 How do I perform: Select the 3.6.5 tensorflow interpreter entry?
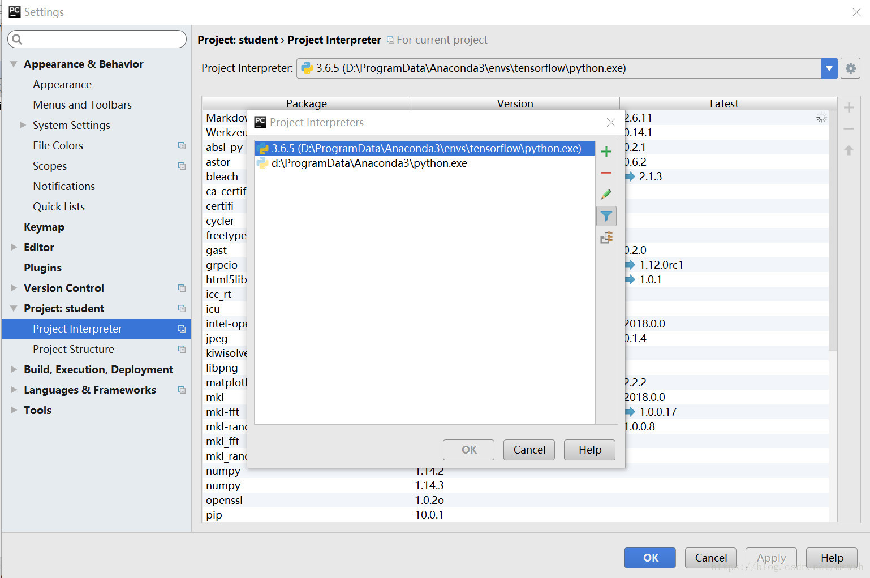pyautogui.click(x=425, y=148)
